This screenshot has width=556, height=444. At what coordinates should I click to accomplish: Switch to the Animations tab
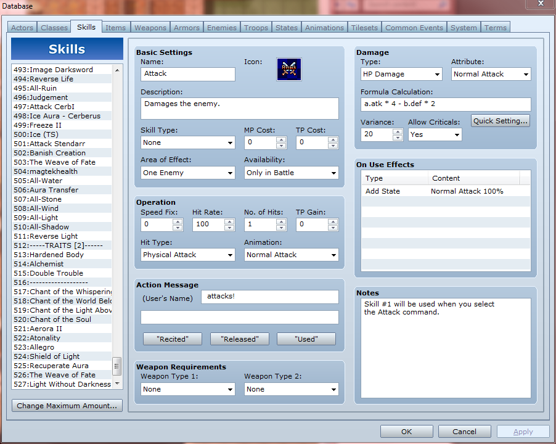[x=324, y=28]
